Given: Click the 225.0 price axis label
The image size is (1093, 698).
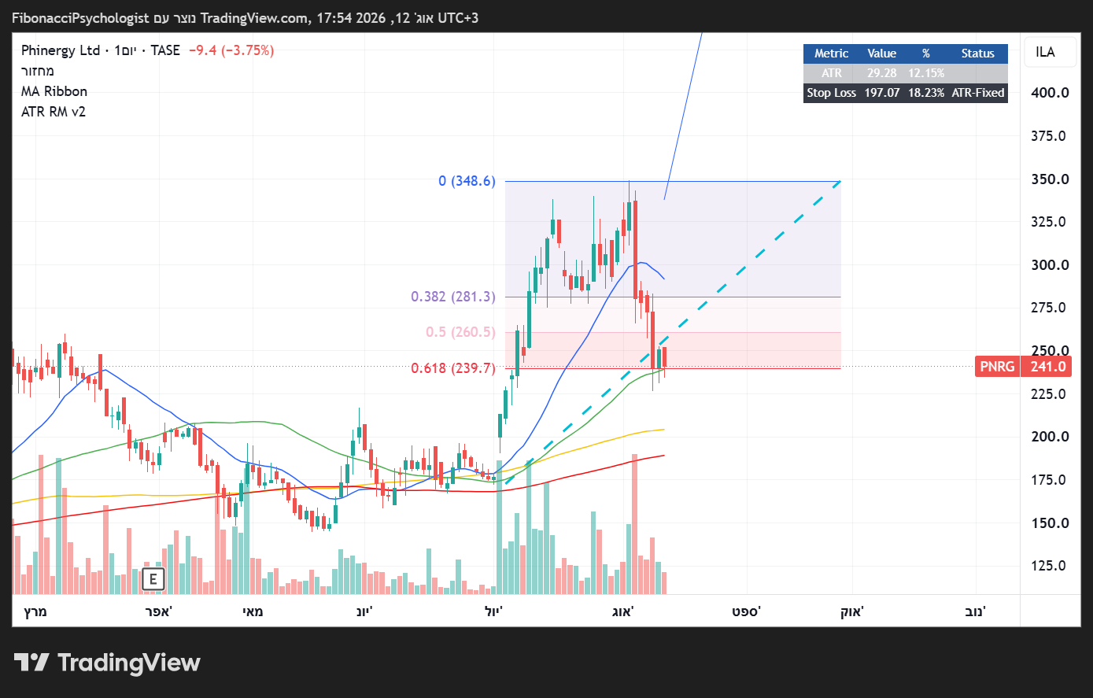Looking at the screenshot, I should pos(1050,394).
